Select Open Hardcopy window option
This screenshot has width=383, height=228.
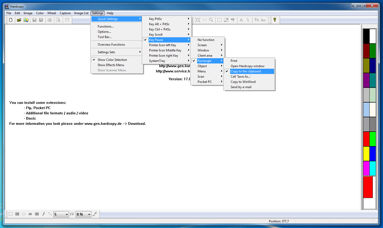(249, 66)
